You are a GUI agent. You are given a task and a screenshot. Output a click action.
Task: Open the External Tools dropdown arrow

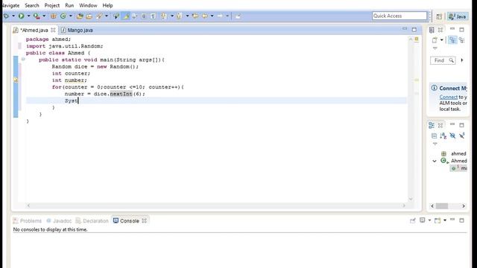click(44, 16)
